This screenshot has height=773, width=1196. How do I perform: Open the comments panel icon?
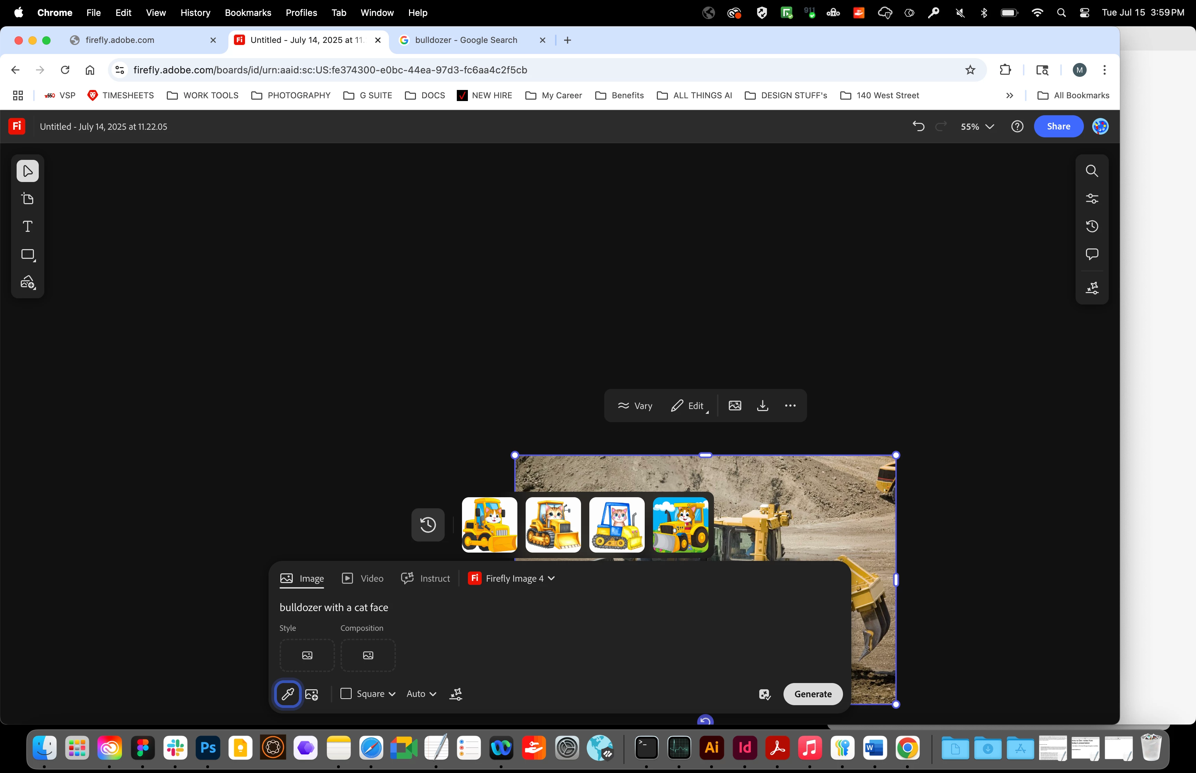[1091, 254]
